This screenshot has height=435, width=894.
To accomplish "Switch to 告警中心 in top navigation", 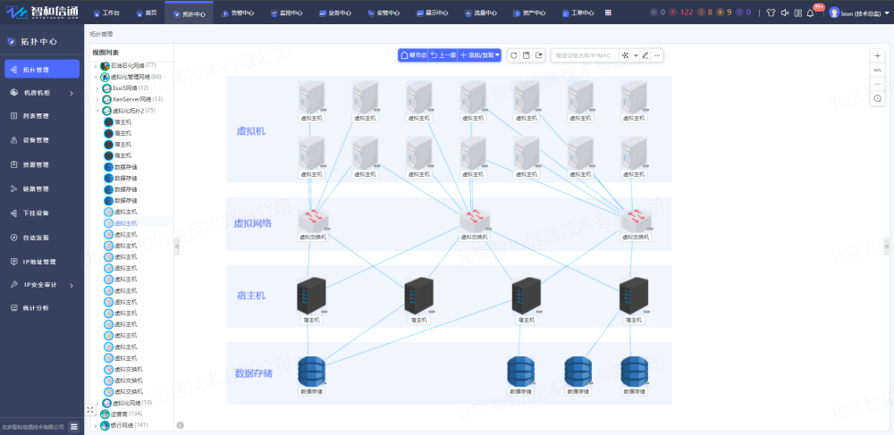I will 237,13.
